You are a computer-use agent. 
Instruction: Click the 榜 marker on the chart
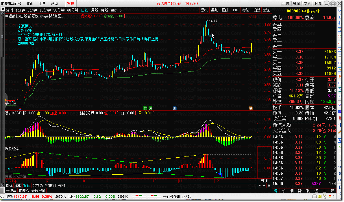pyautogui.click(x=251, y=108)
